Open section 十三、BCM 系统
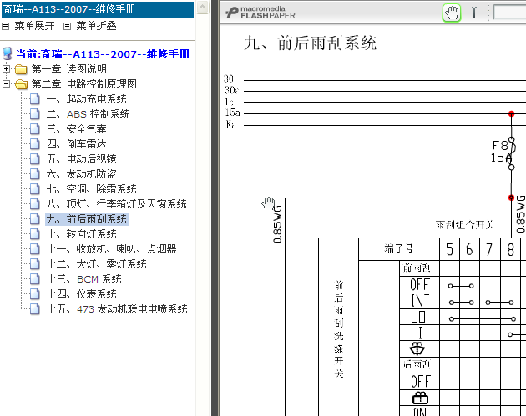Screen dimensions: 526x416 point(83,279)
